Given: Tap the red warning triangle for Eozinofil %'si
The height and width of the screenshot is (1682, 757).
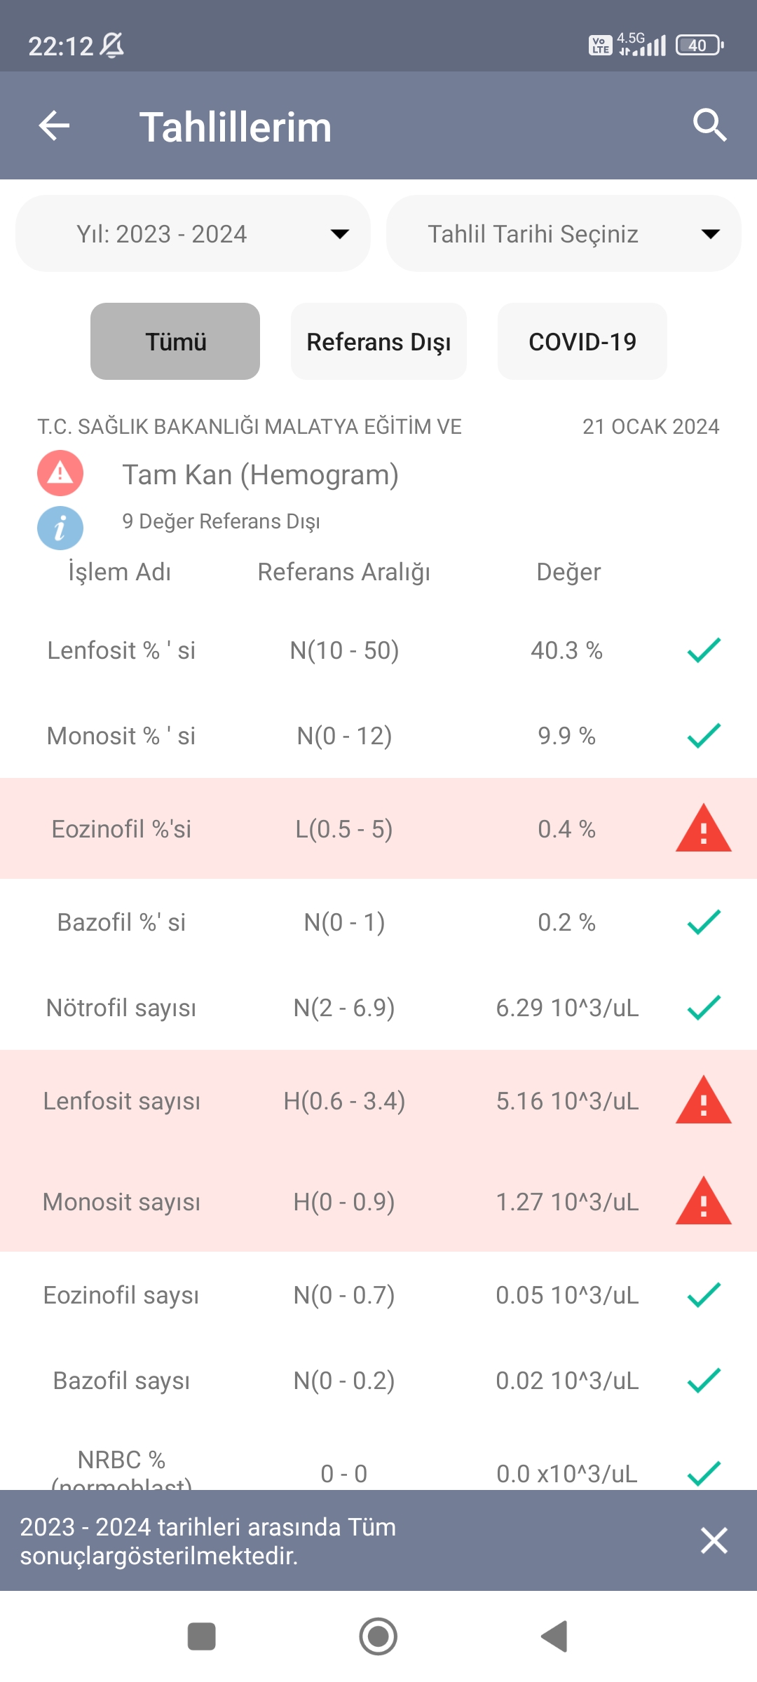Looking at the screenshot, I should [703, 829].
